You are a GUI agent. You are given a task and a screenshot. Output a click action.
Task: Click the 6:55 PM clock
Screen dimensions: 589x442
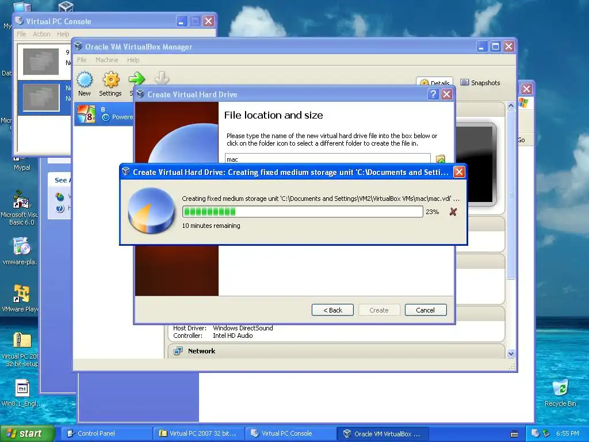[568, 433]
